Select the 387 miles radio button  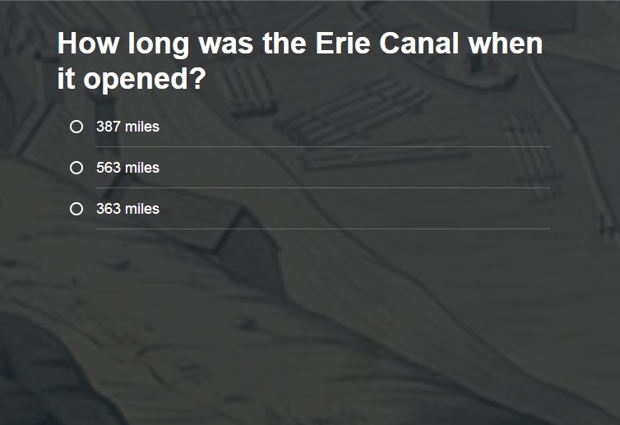point(76,127)
